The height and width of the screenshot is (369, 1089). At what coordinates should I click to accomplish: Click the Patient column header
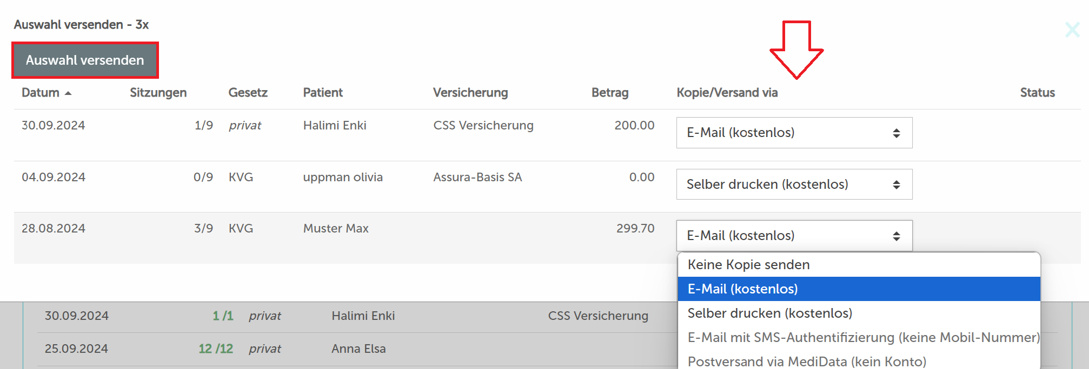[x=323, y=93]
